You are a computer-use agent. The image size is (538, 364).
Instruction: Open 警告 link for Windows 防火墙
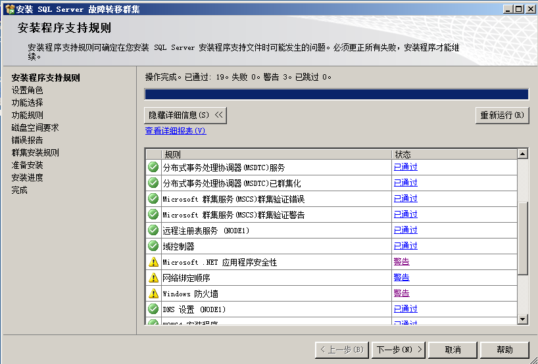pyautogui.click(x=402, y=293)
